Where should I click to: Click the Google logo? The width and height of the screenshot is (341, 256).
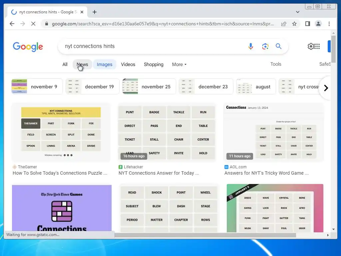tap(28, 47)
